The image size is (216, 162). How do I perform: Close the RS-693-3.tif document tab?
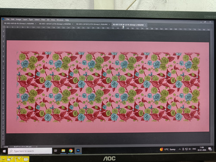(x=146, y=25)
